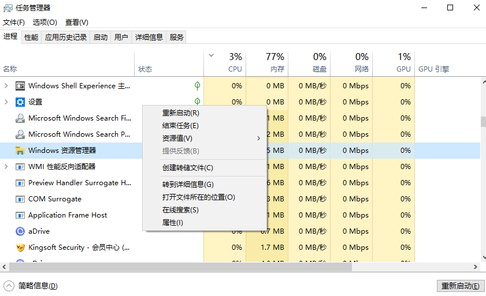Click the horizontal scrollbar thumb
This screenshot has width=486, height=296.
[x=180, y=267]
